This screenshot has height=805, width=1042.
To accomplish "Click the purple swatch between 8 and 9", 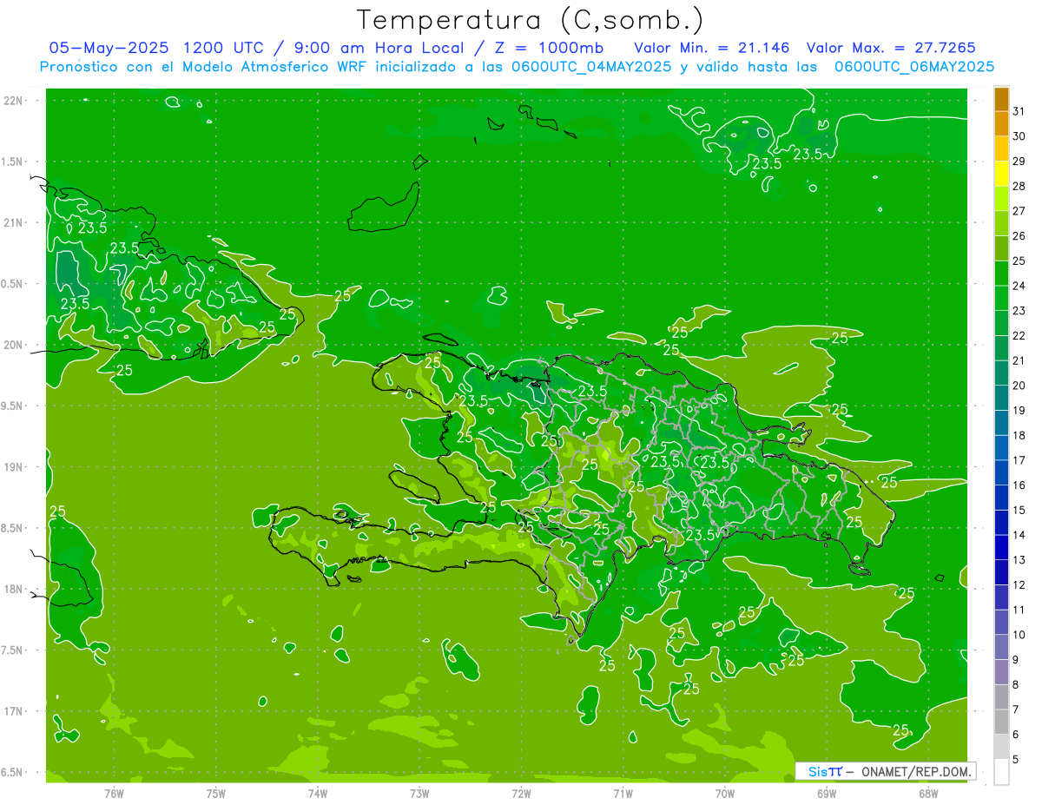I will pos(1001,672).
